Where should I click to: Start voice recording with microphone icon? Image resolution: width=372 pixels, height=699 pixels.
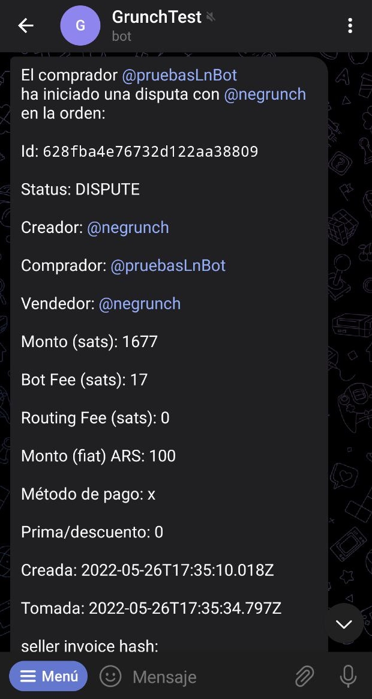point(348,676)
